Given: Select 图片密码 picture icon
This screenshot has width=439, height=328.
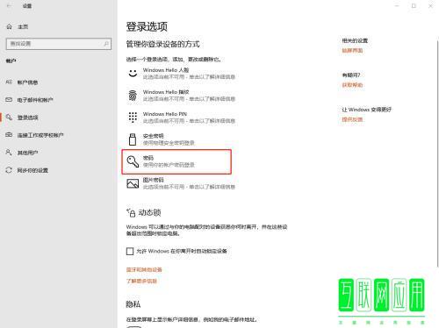Looking at the screenshot, I should pyautogui.click(x=133, y=183).
